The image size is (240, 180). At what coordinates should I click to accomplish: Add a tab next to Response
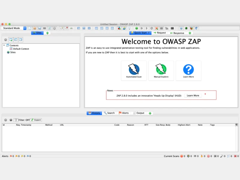[x=190, y=33]
